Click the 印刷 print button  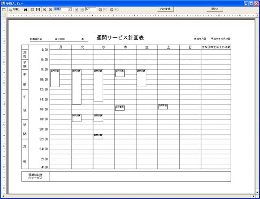(x=14, y=9)
